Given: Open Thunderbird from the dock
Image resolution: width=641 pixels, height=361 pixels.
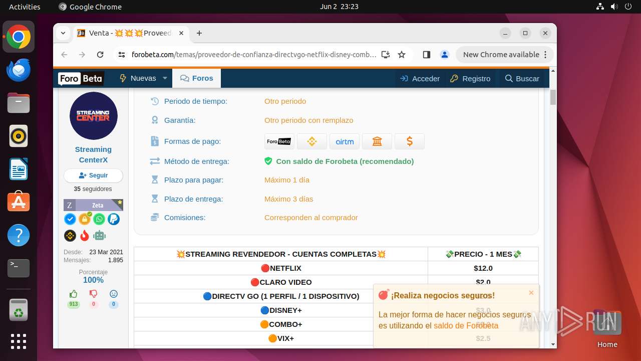Looking at the screenshot, I should pyautogui.click(x=19, y=70).
